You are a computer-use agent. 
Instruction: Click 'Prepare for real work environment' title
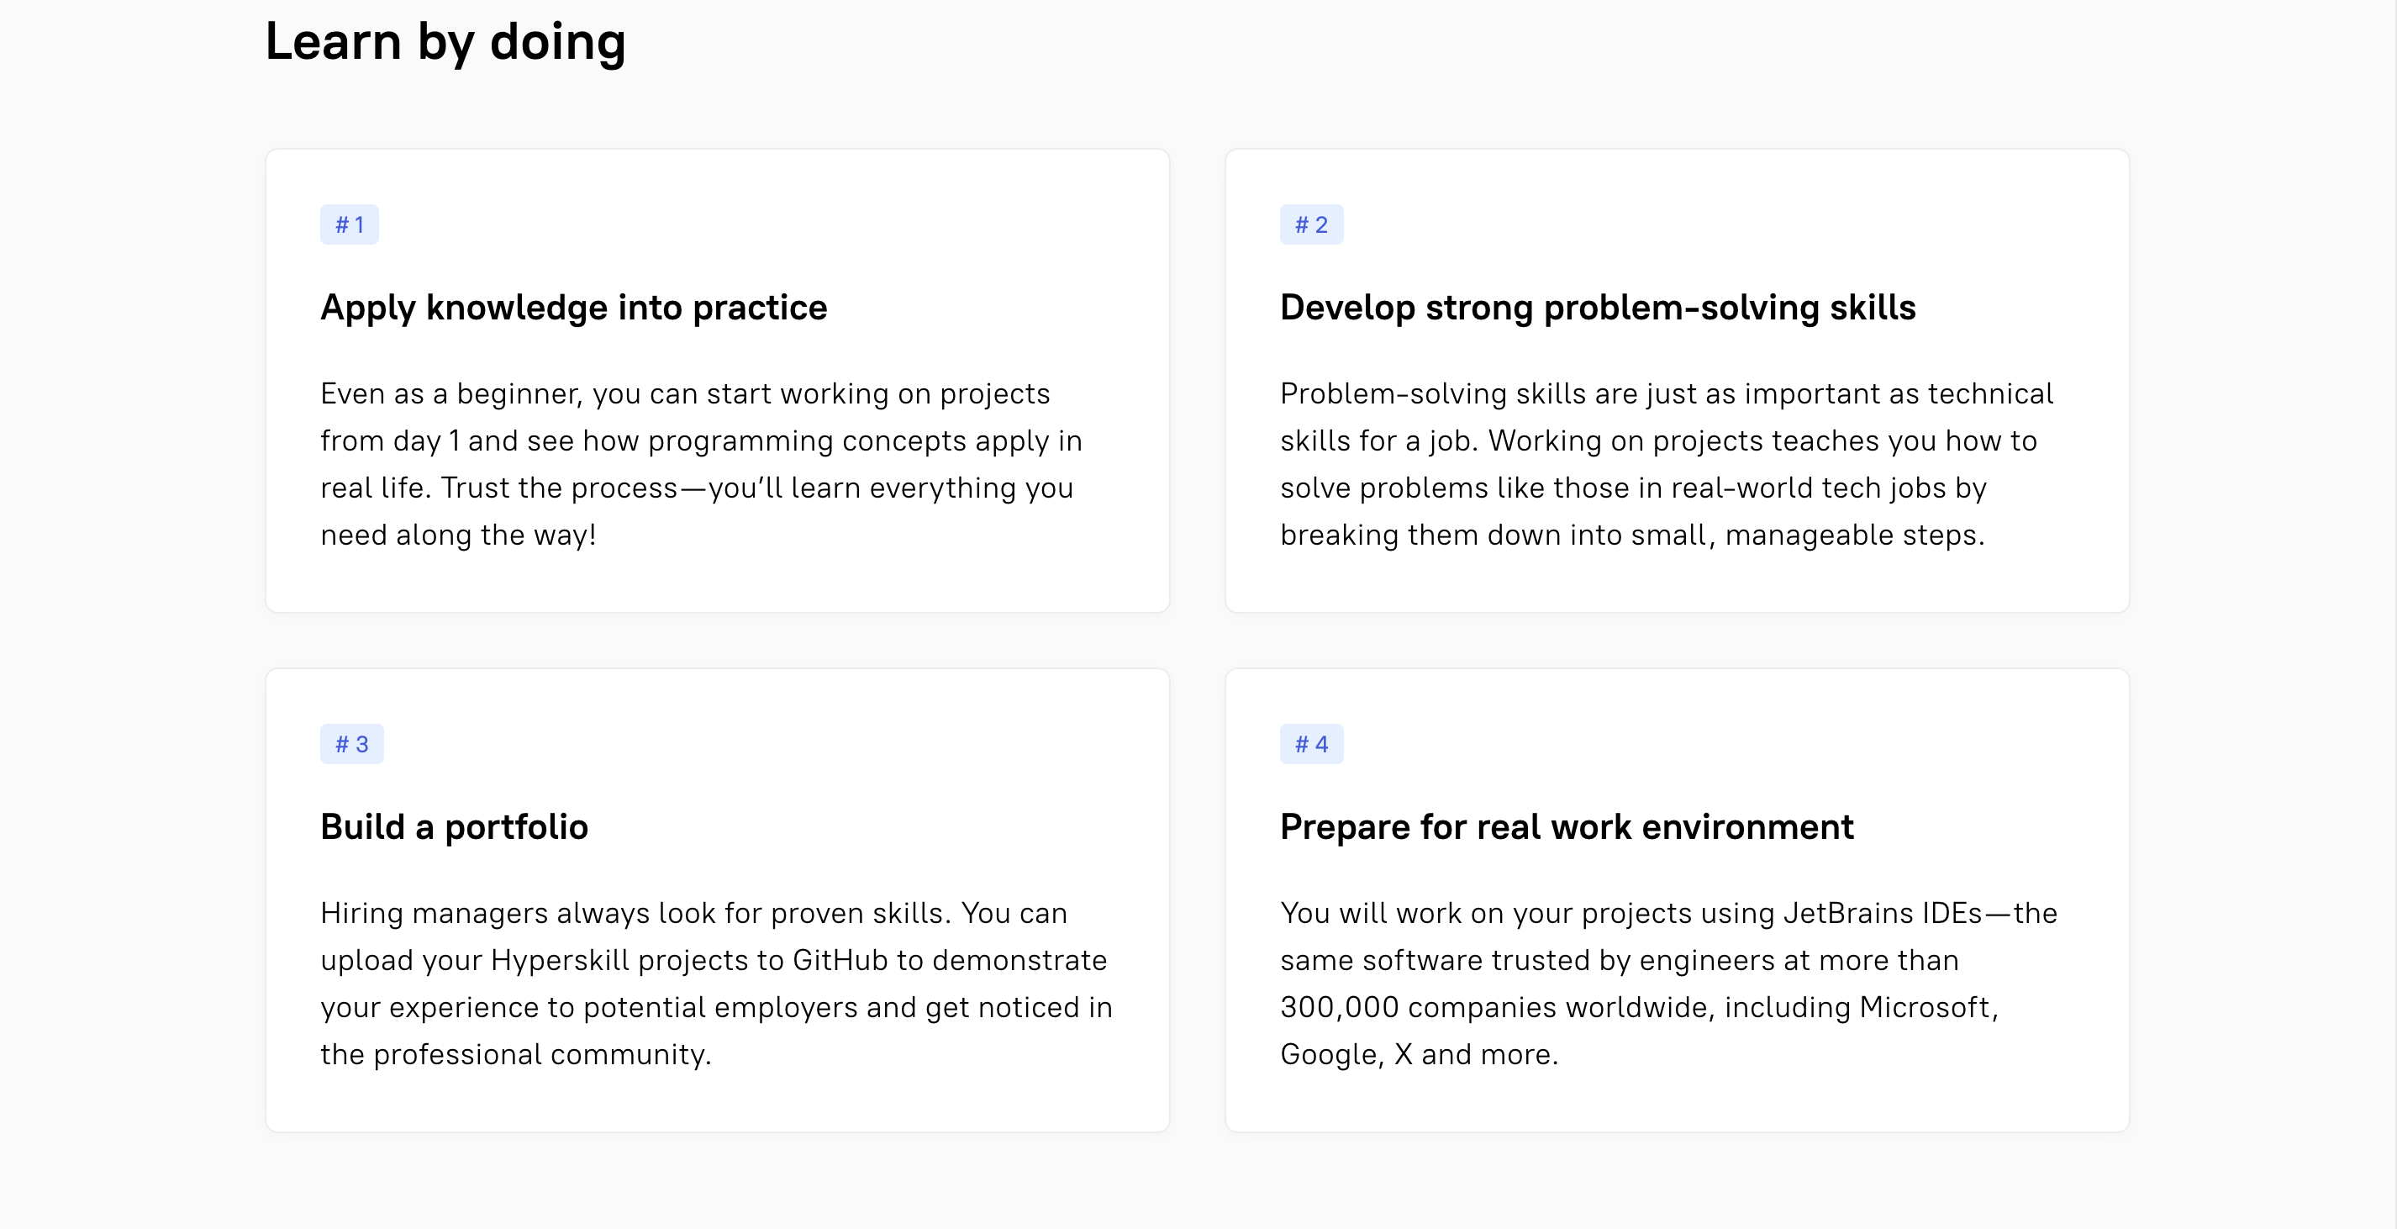click(1566, 826)
